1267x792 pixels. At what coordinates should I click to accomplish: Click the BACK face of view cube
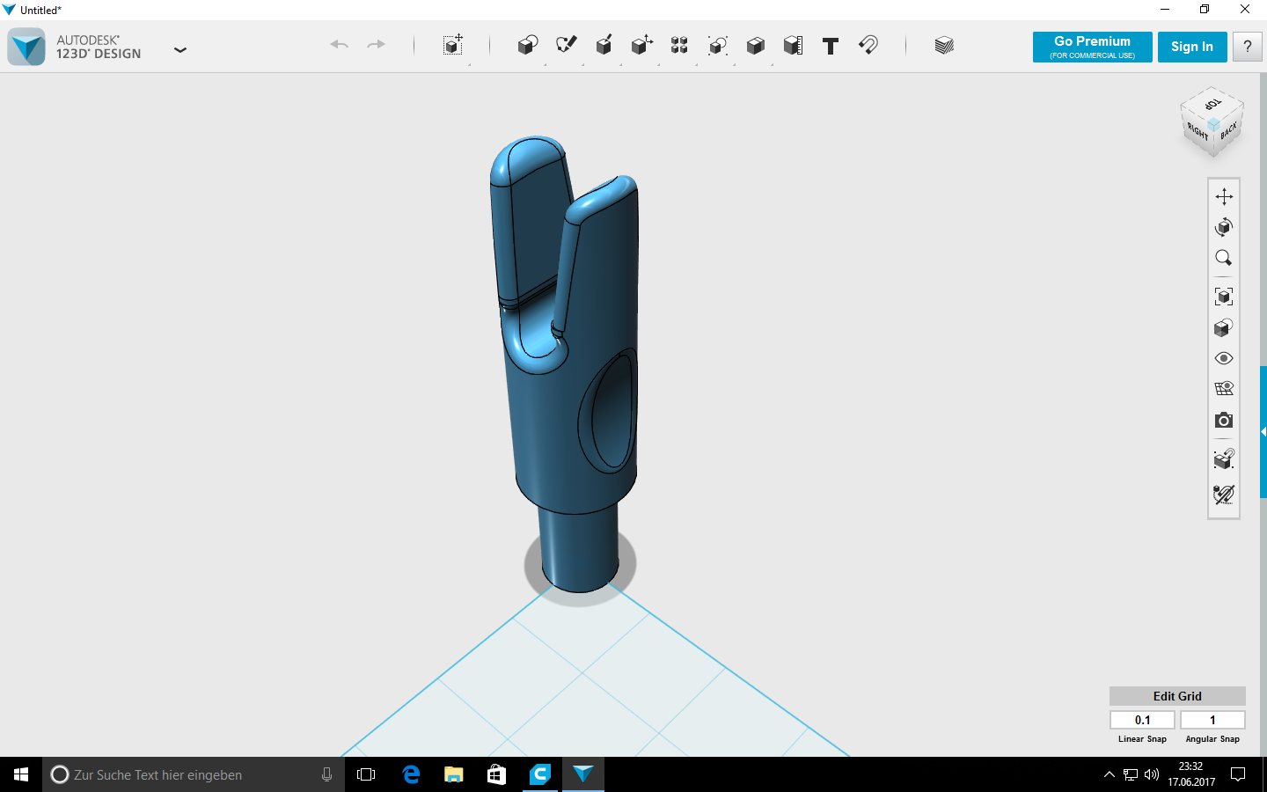1228,131
